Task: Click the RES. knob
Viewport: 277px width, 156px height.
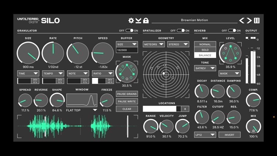Action: 234,117
